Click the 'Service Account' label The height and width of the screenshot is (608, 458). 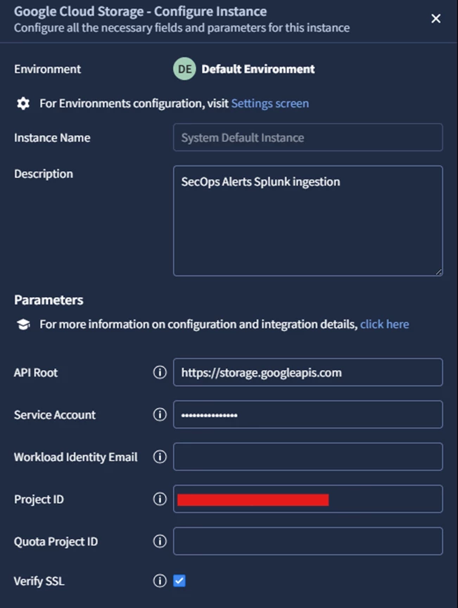pos(55,415)
